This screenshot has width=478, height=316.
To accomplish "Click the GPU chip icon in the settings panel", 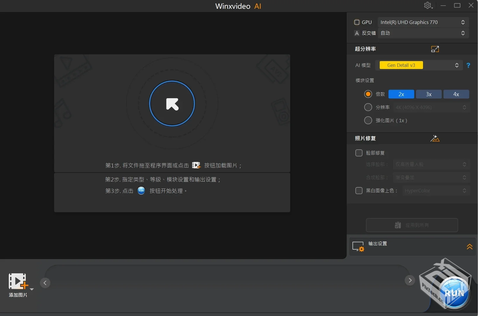I will tap(357, 22).
